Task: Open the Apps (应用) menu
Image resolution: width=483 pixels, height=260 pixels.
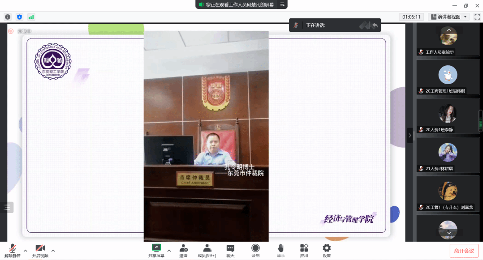Action: tap(304, 251)
